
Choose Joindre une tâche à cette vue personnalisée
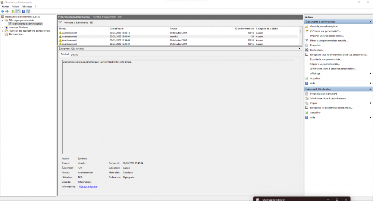click(x=333, y=69)
